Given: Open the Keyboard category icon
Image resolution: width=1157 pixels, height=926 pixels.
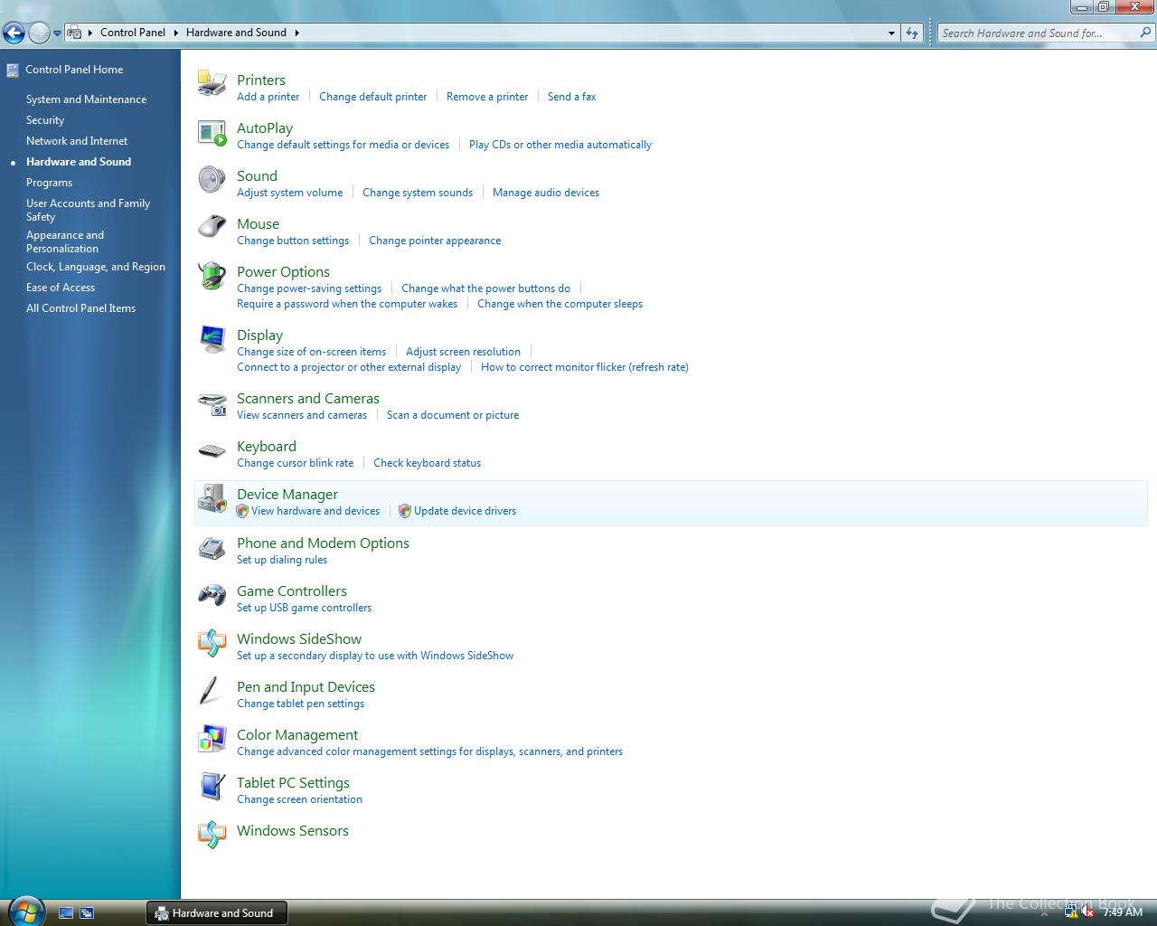Looking at the screenshot, I should point(212,450).
